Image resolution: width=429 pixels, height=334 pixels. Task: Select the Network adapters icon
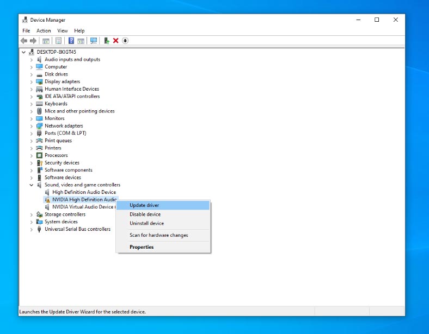point(39,126)
